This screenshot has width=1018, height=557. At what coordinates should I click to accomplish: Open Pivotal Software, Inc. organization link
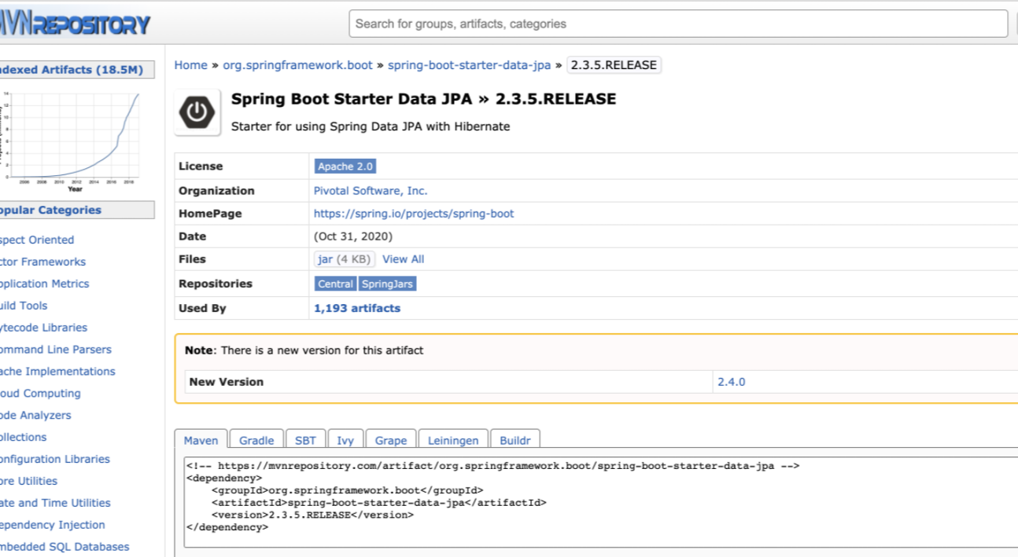371,191
